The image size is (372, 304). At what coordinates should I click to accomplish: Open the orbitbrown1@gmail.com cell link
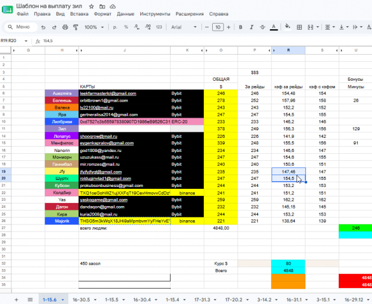coord(104,100)
